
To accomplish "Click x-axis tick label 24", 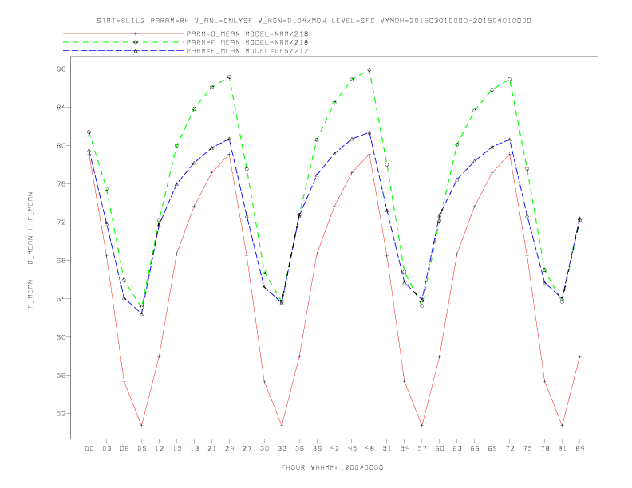I will (x=229, y=448).
